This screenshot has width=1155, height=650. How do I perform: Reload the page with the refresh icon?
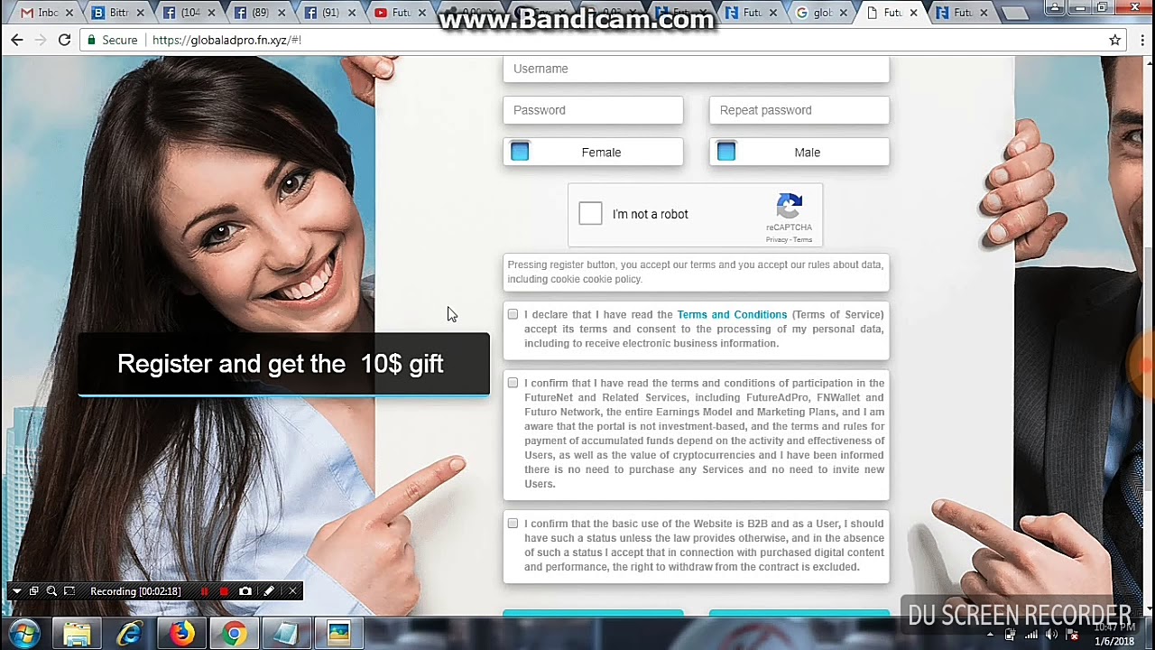(64, 40)
